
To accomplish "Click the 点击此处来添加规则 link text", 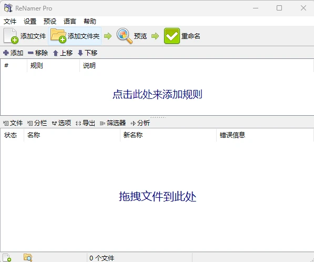I will [x=157, y=94].
